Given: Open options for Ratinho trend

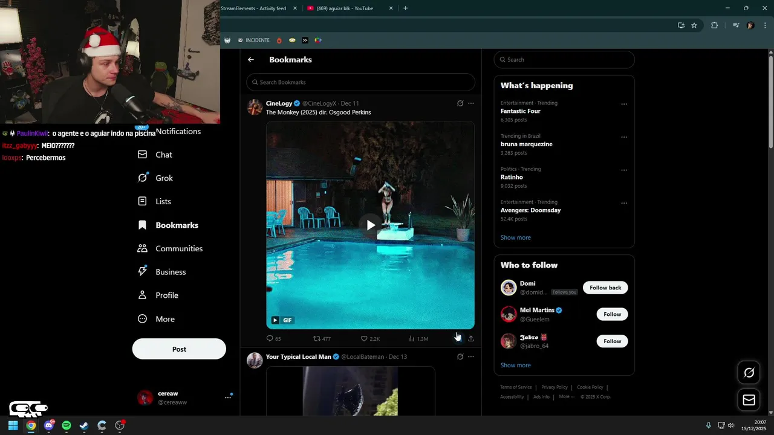Looking at the screenshot, I should [x=624, y=170].
